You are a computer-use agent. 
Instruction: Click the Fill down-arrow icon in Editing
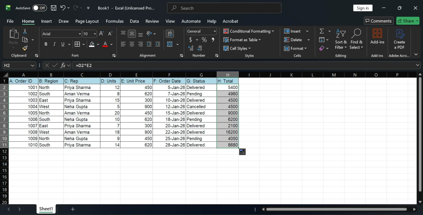tap(322, 40)
